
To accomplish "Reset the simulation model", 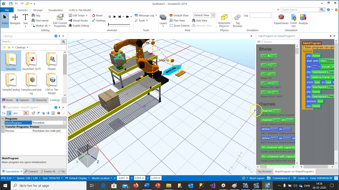I will [97, 16].
